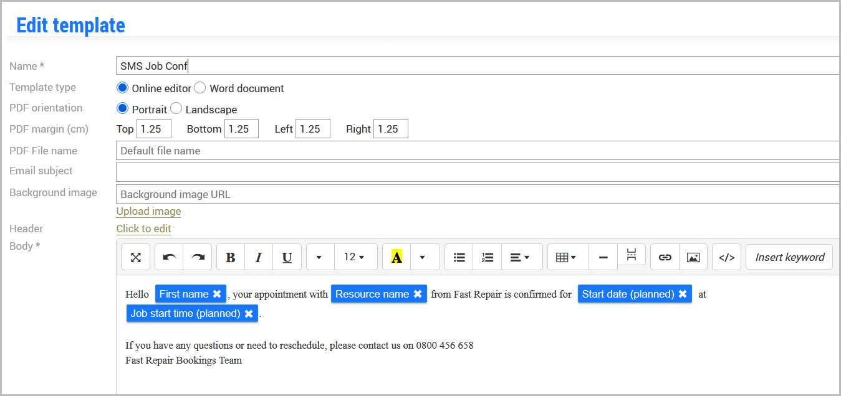Click the text 'please contact us on 0800 456 658'

tap(401, 346)
